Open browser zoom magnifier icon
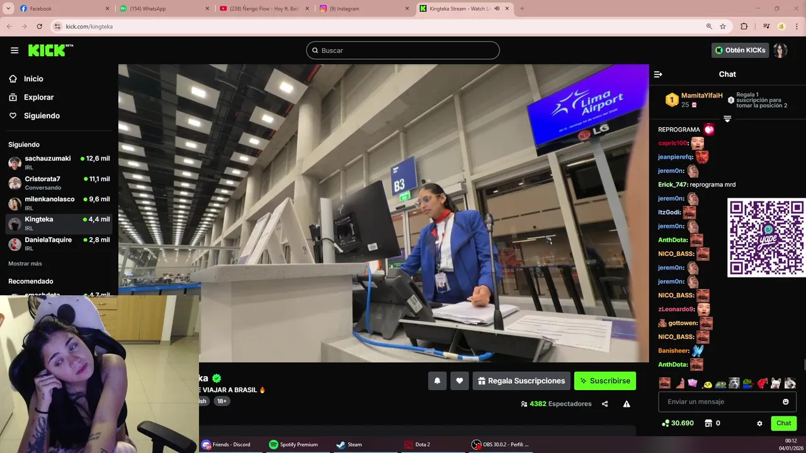 [x=709, y=26]
